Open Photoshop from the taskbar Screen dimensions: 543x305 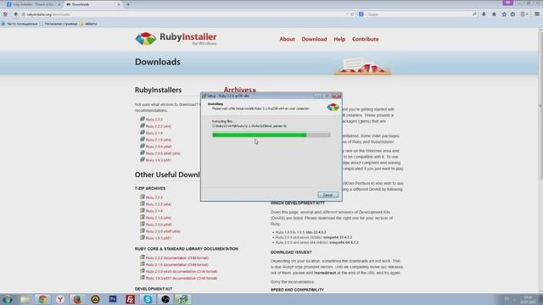tap(113, 299)
